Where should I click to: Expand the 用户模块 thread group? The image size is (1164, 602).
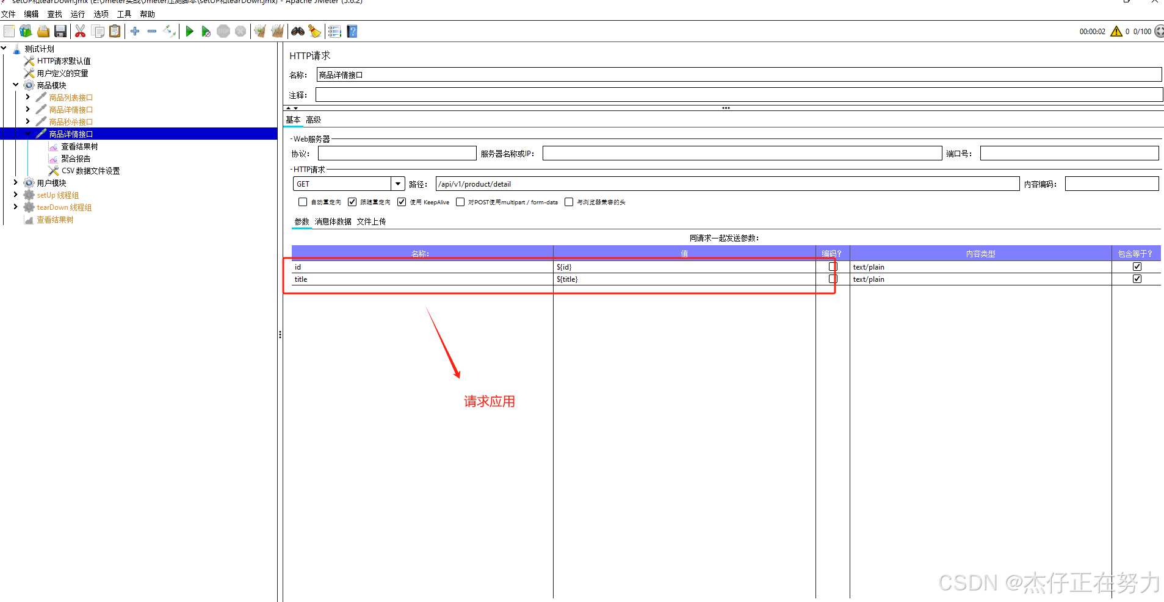pos(15,182)
